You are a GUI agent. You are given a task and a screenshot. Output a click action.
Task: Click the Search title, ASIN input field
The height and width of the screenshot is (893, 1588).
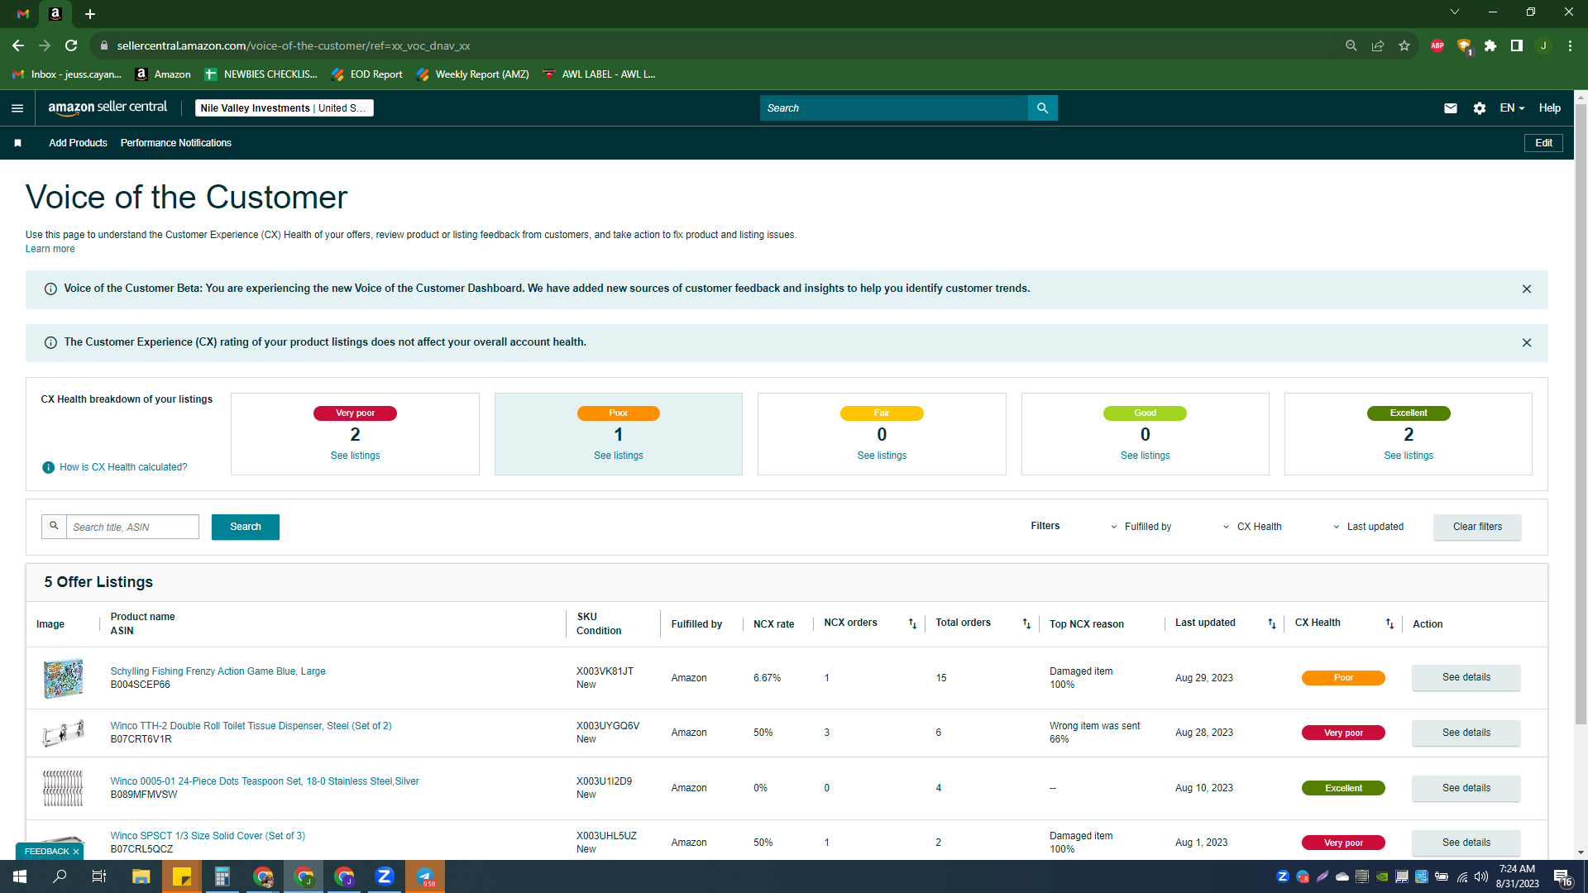click(132, 528)
